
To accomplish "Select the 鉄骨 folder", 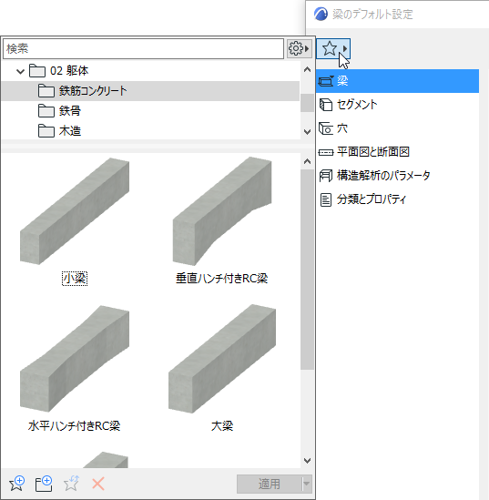I will (x=150, y=111).
